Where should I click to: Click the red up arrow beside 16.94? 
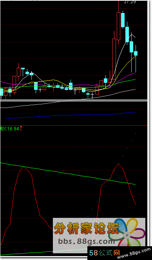[x=21, y=128]
